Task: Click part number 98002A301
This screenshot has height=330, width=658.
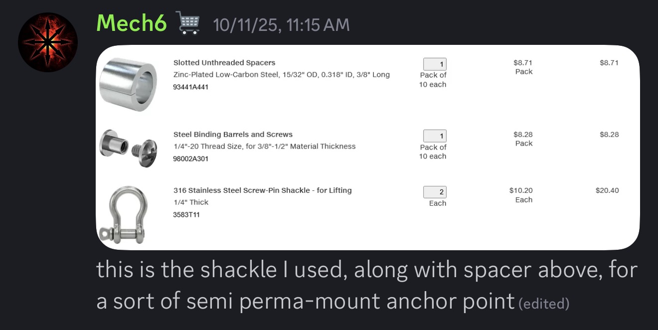Action: tap(191, 159)
